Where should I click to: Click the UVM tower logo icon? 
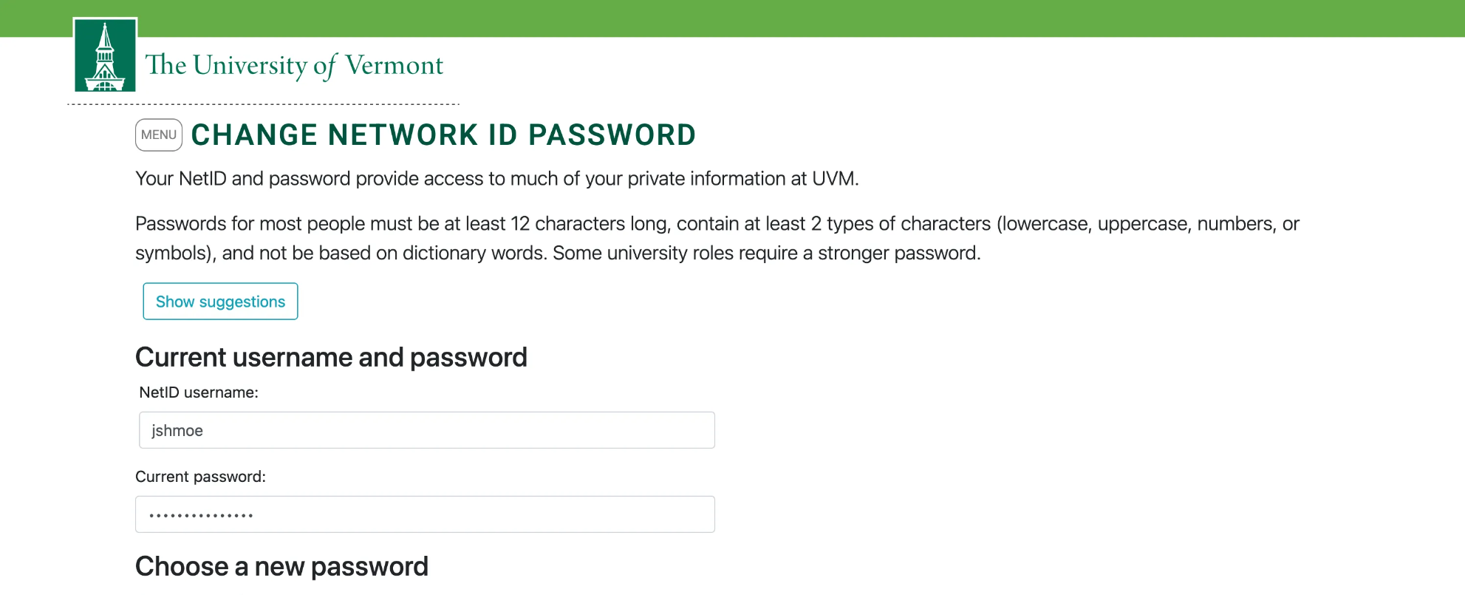point(105,56)
